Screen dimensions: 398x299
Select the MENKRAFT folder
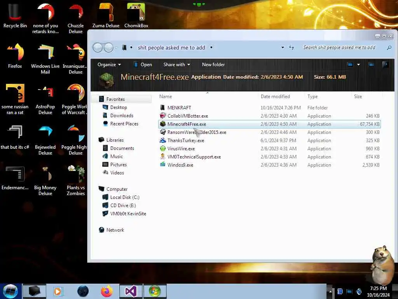point(270,107)
